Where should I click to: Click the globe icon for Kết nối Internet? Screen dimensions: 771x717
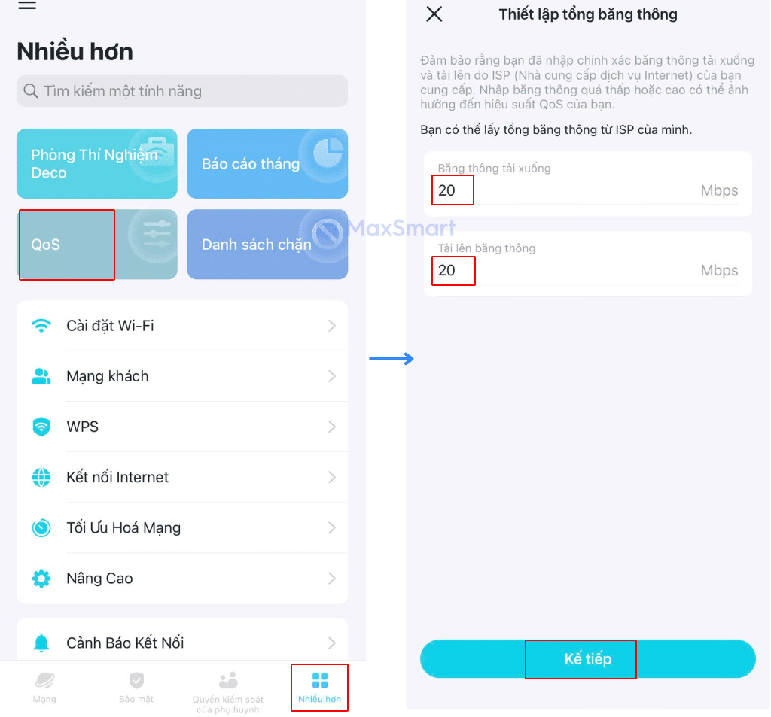[41, 477]
